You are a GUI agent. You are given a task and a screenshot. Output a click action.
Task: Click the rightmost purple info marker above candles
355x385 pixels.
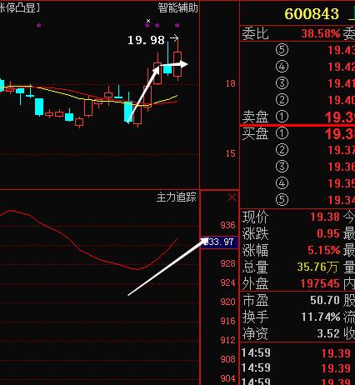pos(177,25)
